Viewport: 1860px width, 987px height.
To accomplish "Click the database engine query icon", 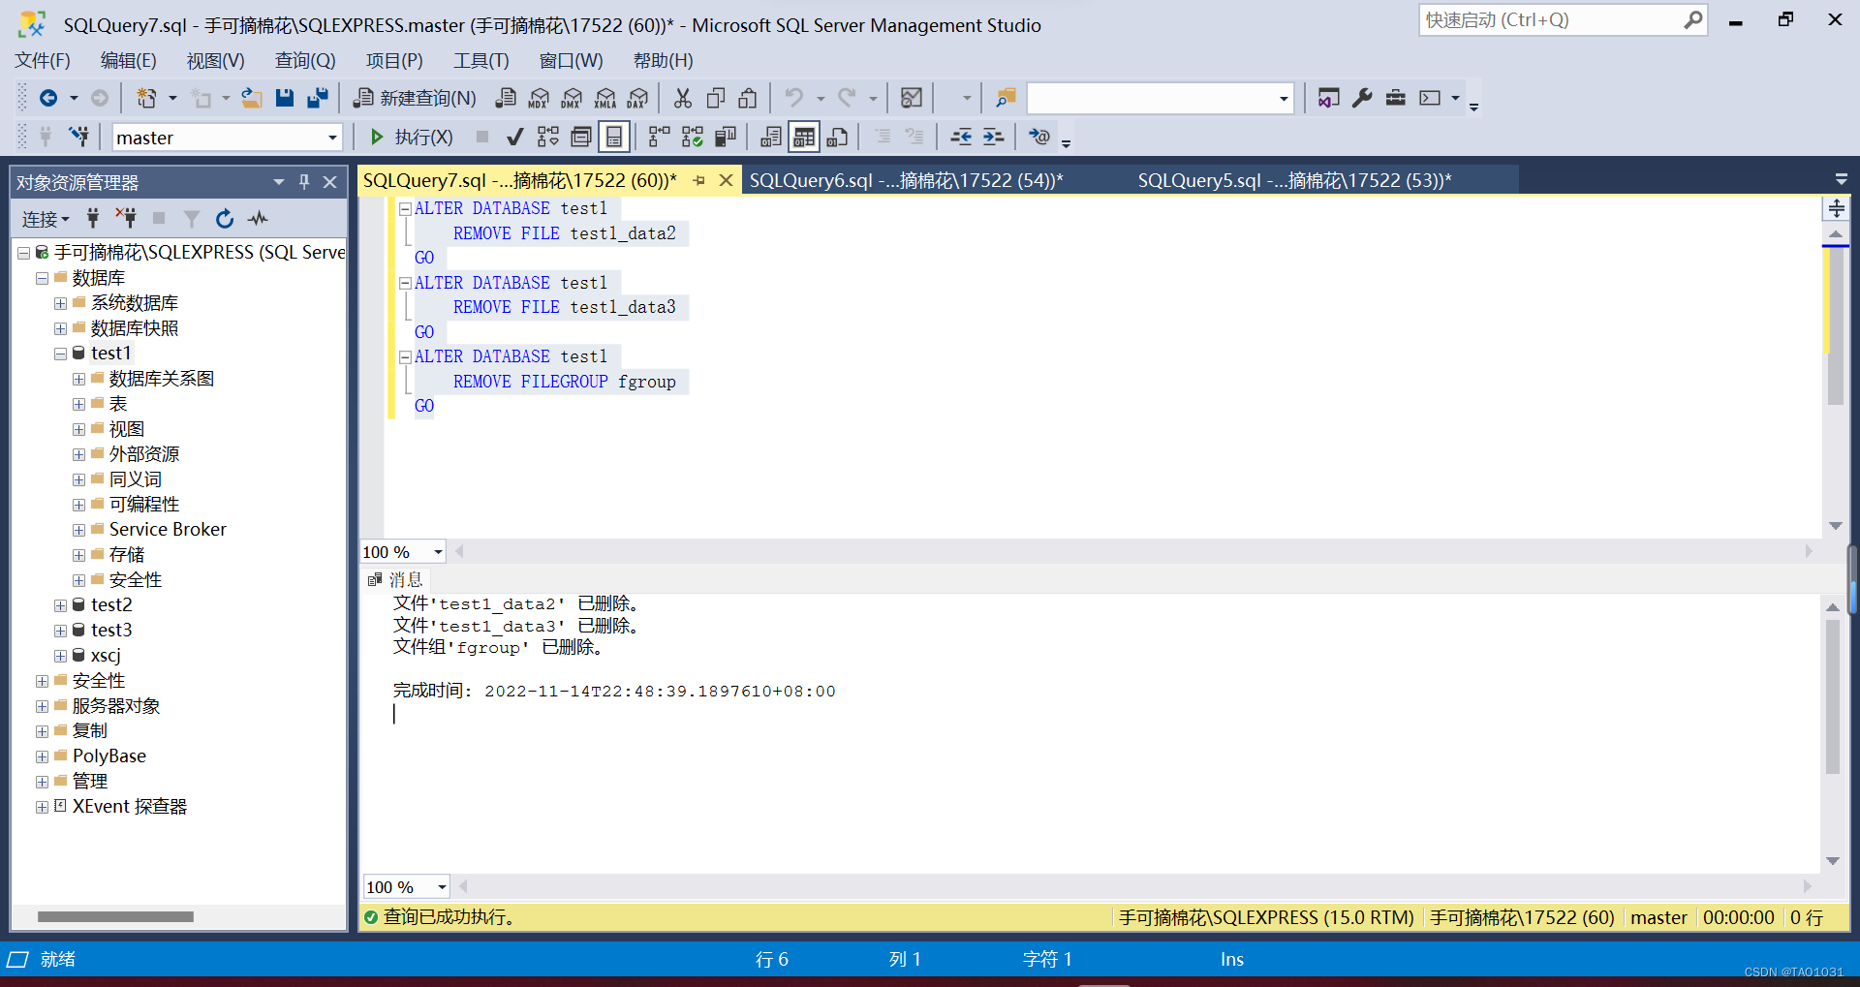I will click(x=506, y=98).
